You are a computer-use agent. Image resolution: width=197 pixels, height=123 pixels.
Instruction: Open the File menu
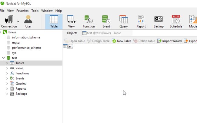(2, 11)
